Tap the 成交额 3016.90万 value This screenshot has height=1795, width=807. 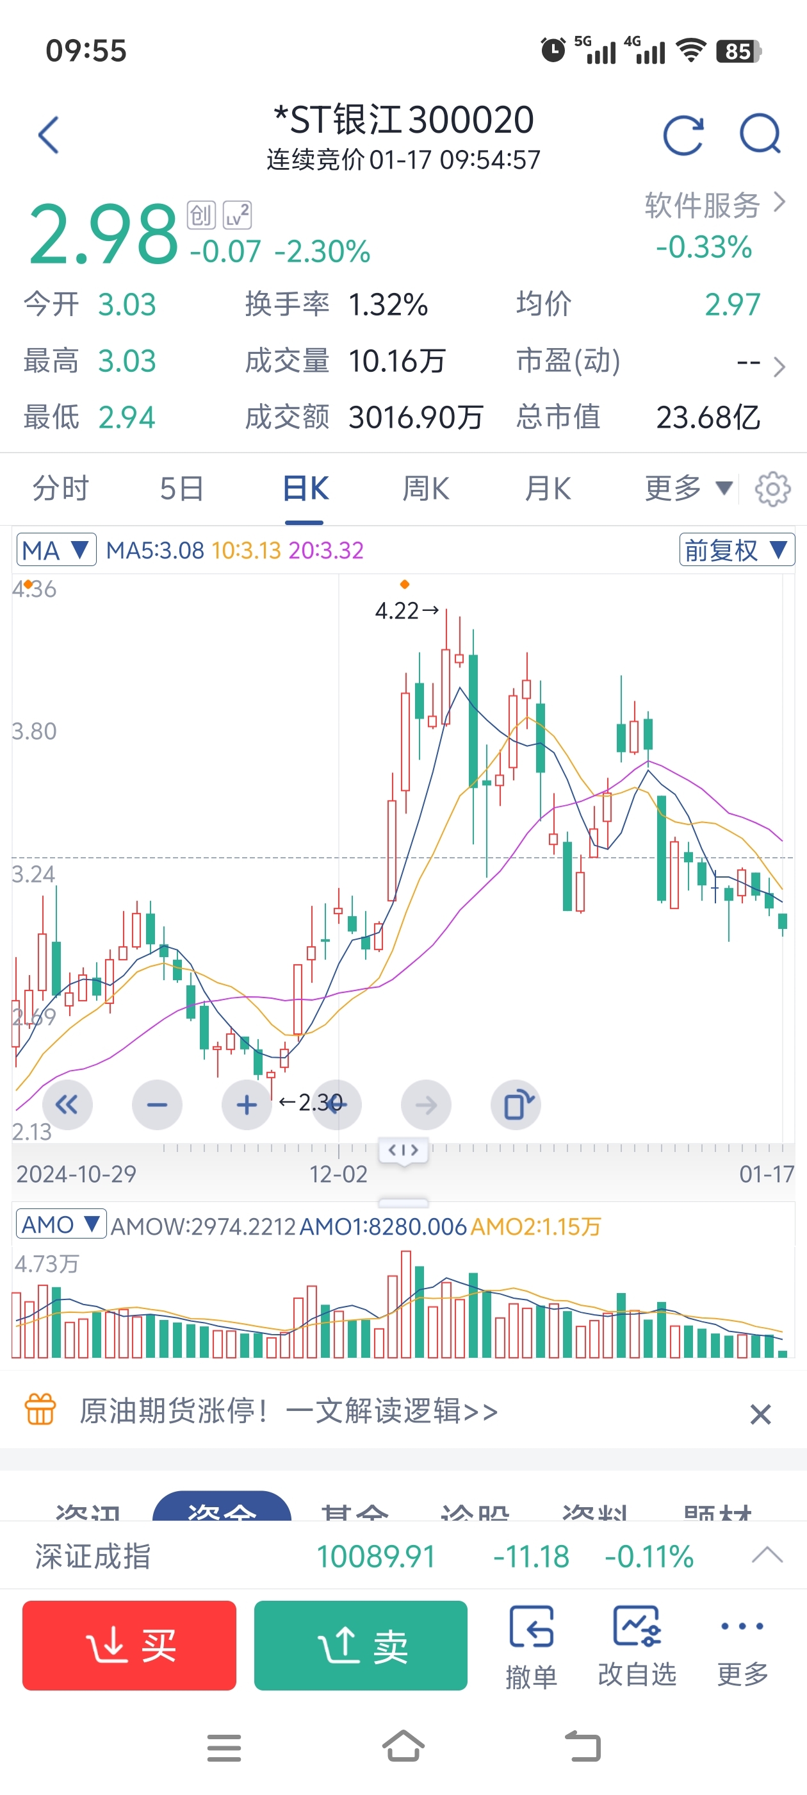[416, 417]
